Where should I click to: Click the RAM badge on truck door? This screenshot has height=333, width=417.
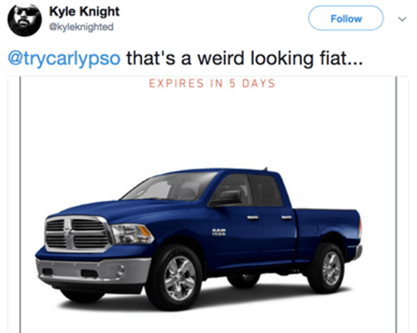click(218, 232)
